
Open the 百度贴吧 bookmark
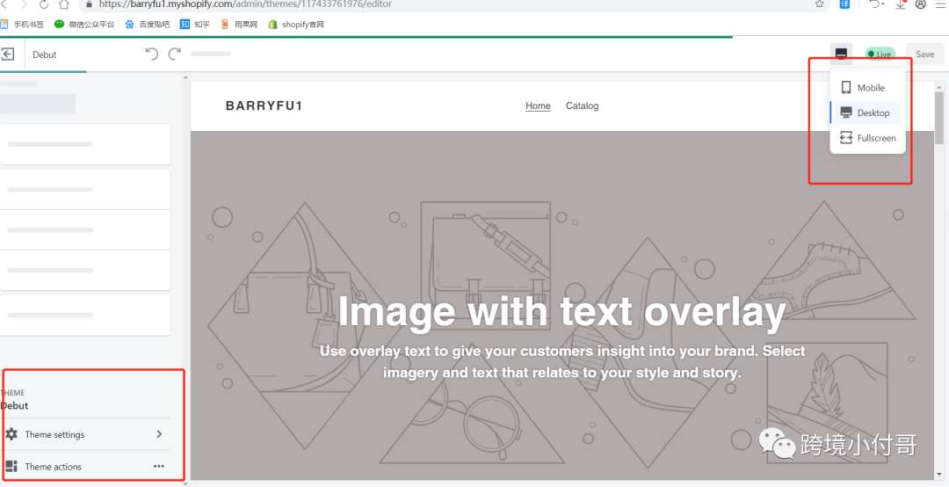click(147, 25)
